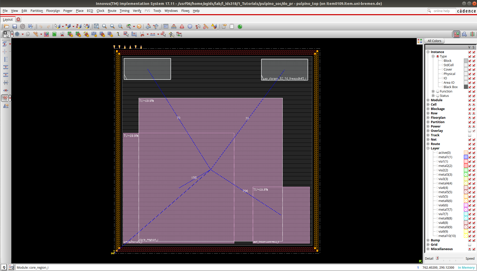This screenshot has width=477, height=271.
Task: Toggle visibility checkbox for metal1(1) layer
Action: click(470, 157)
